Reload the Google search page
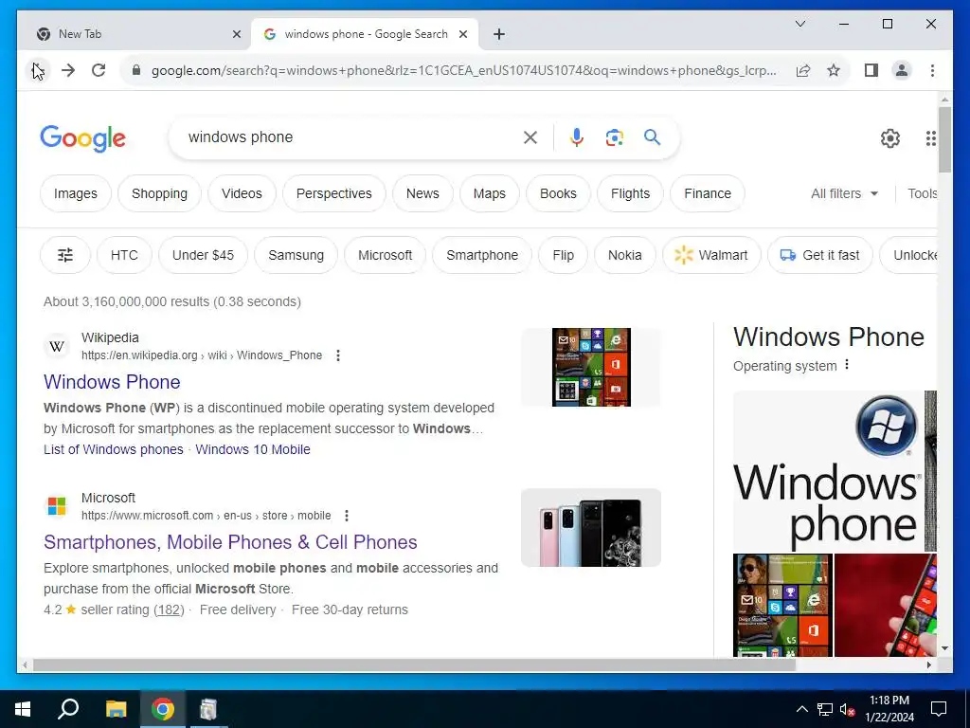This screenshot has width=970, height=728. [x=99, y=70]
